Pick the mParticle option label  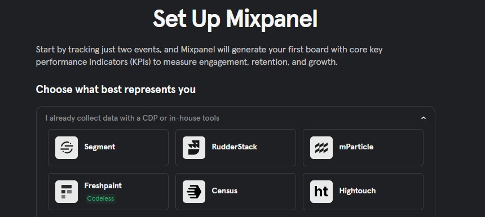tap(356, 147)
